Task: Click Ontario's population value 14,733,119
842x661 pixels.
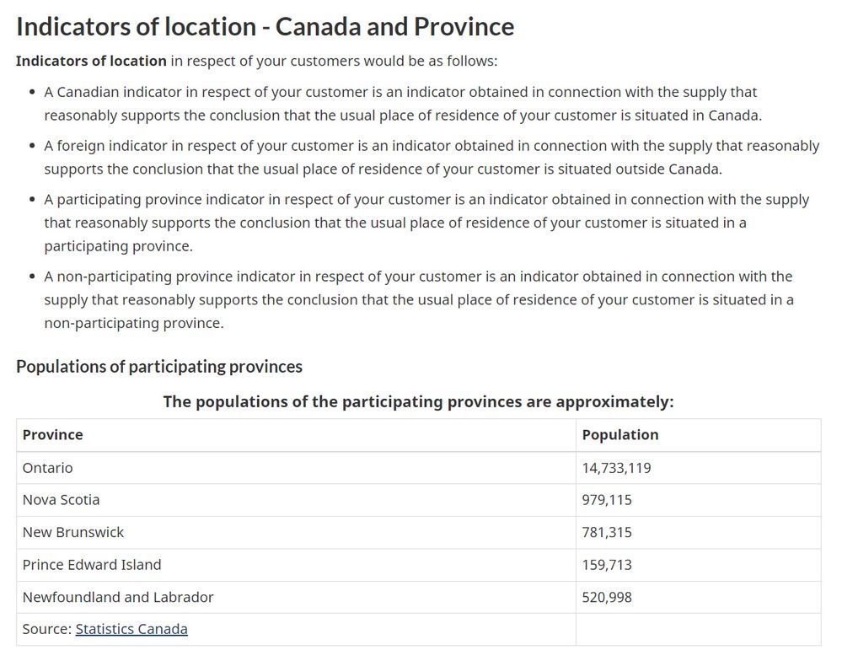Action: [616, 468]
